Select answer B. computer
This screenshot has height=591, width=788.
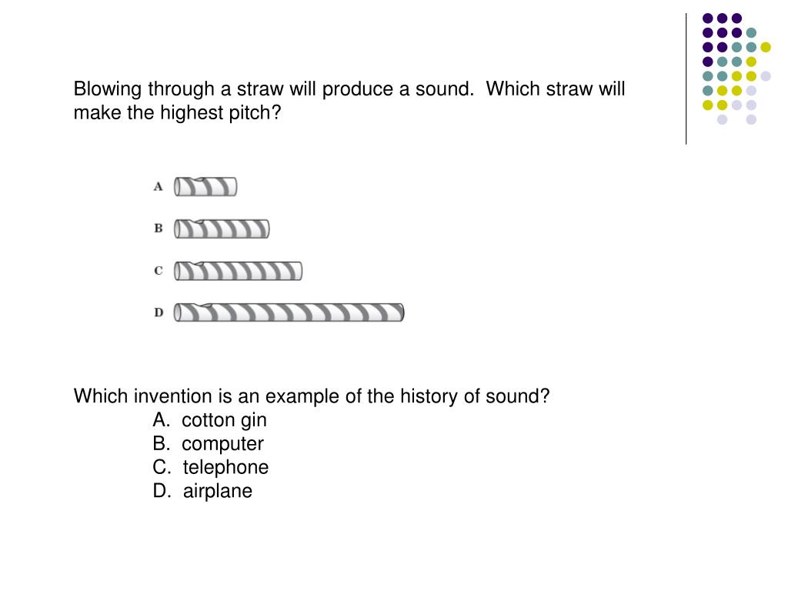pos(208,444)
